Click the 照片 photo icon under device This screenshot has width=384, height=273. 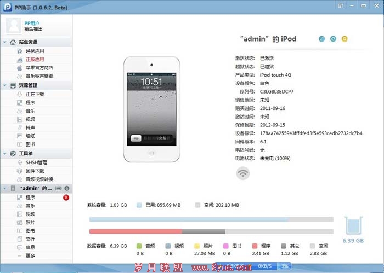[20, 223]
